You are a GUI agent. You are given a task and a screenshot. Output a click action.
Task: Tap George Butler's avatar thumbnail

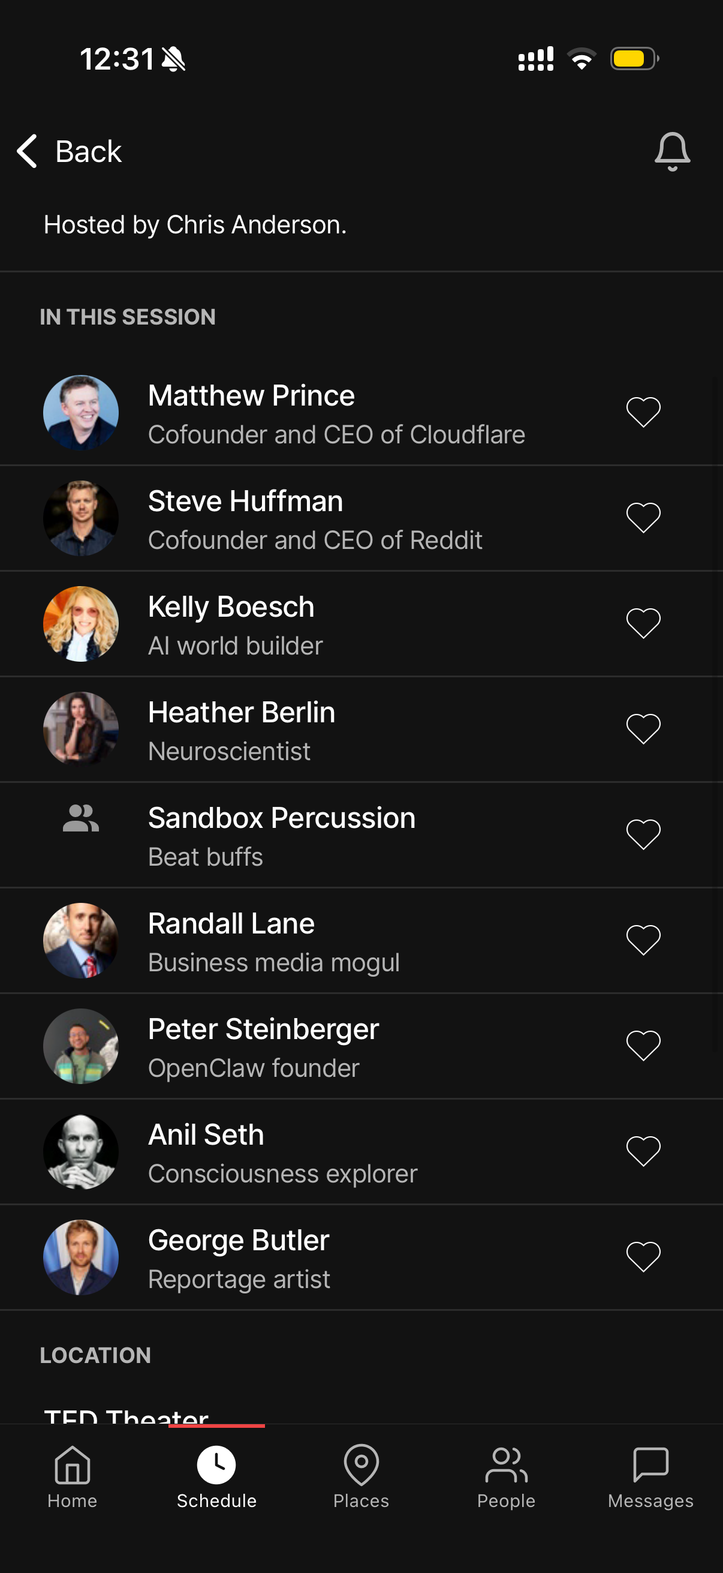[x=80, y=1257]
